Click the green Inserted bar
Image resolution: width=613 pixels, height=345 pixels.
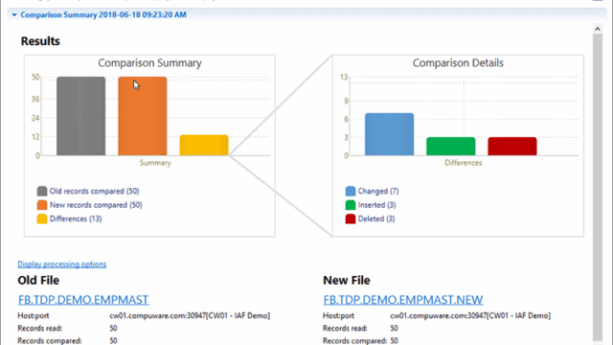[451, 147]
